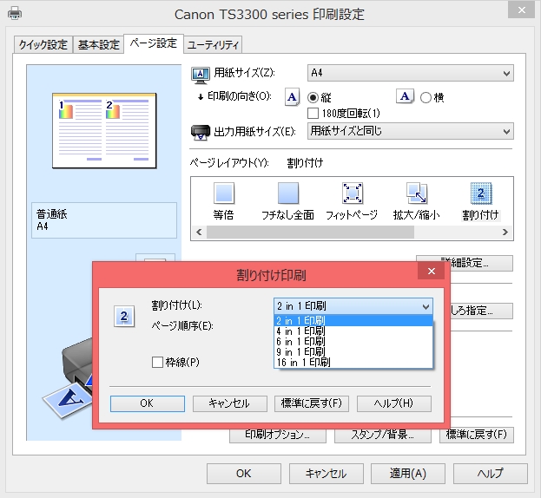541x498 pixels.
Task: Choose 16 in 1 印刷 from list
Action: 353,362
